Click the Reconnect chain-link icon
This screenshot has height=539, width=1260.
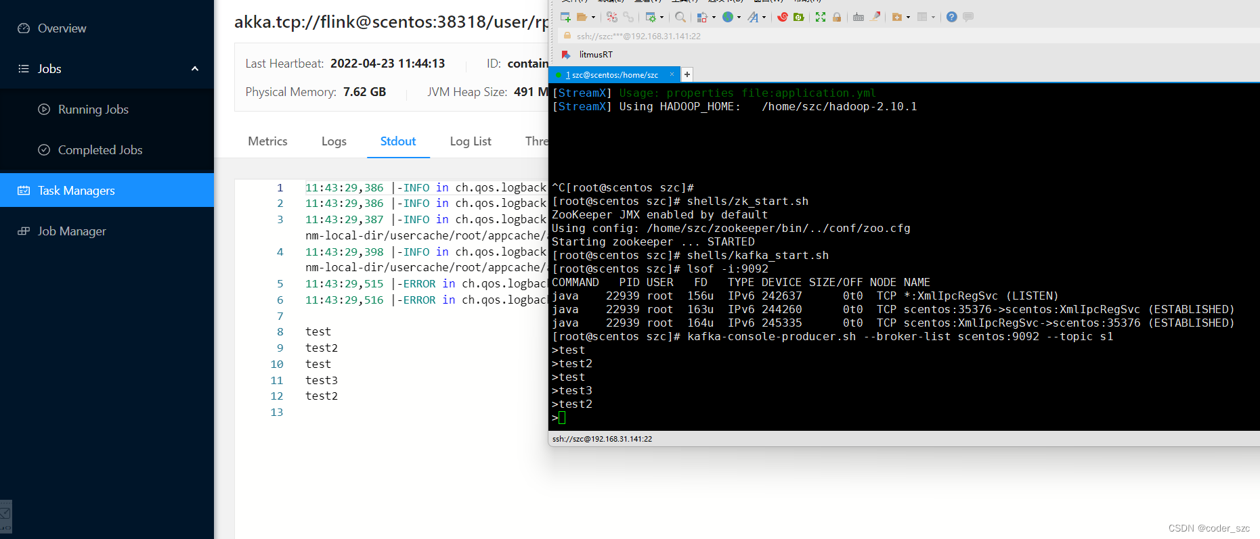pyautogui.click(x=628, y=17)
